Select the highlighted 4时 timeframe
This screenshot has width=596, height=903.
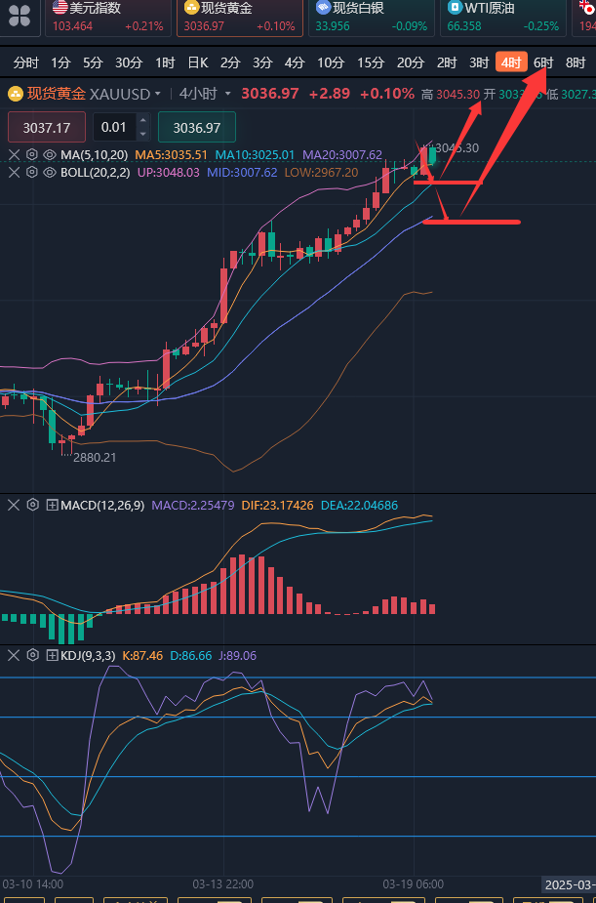(511, 62)
